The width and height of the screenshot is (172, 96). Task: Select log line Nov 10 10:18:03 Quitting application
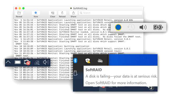[52, 46]
